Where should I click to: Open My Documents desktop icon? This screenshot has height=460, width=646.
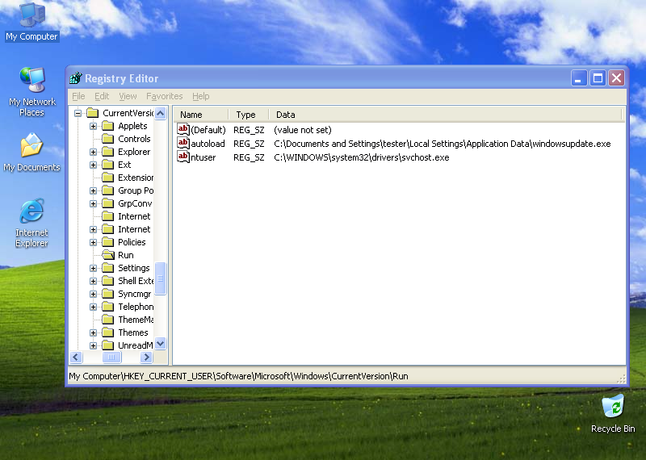[31, 152]
